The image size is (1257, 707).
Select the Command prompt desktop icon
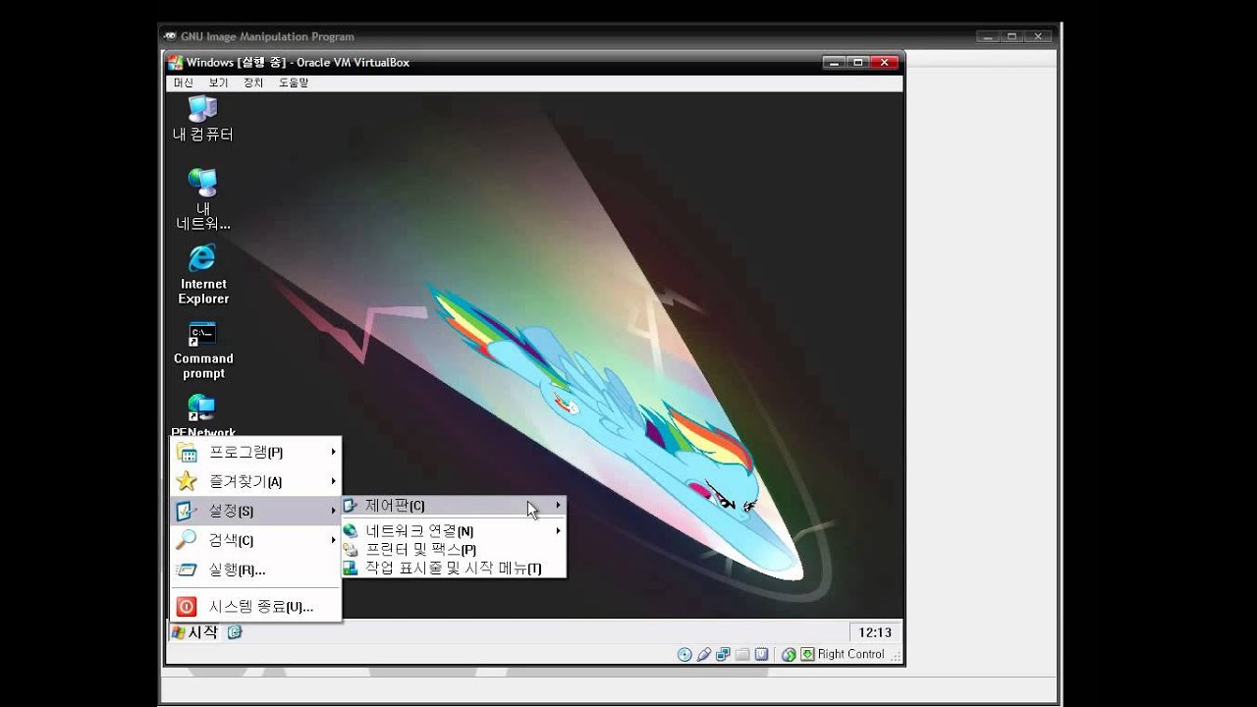tap(203, 351)
